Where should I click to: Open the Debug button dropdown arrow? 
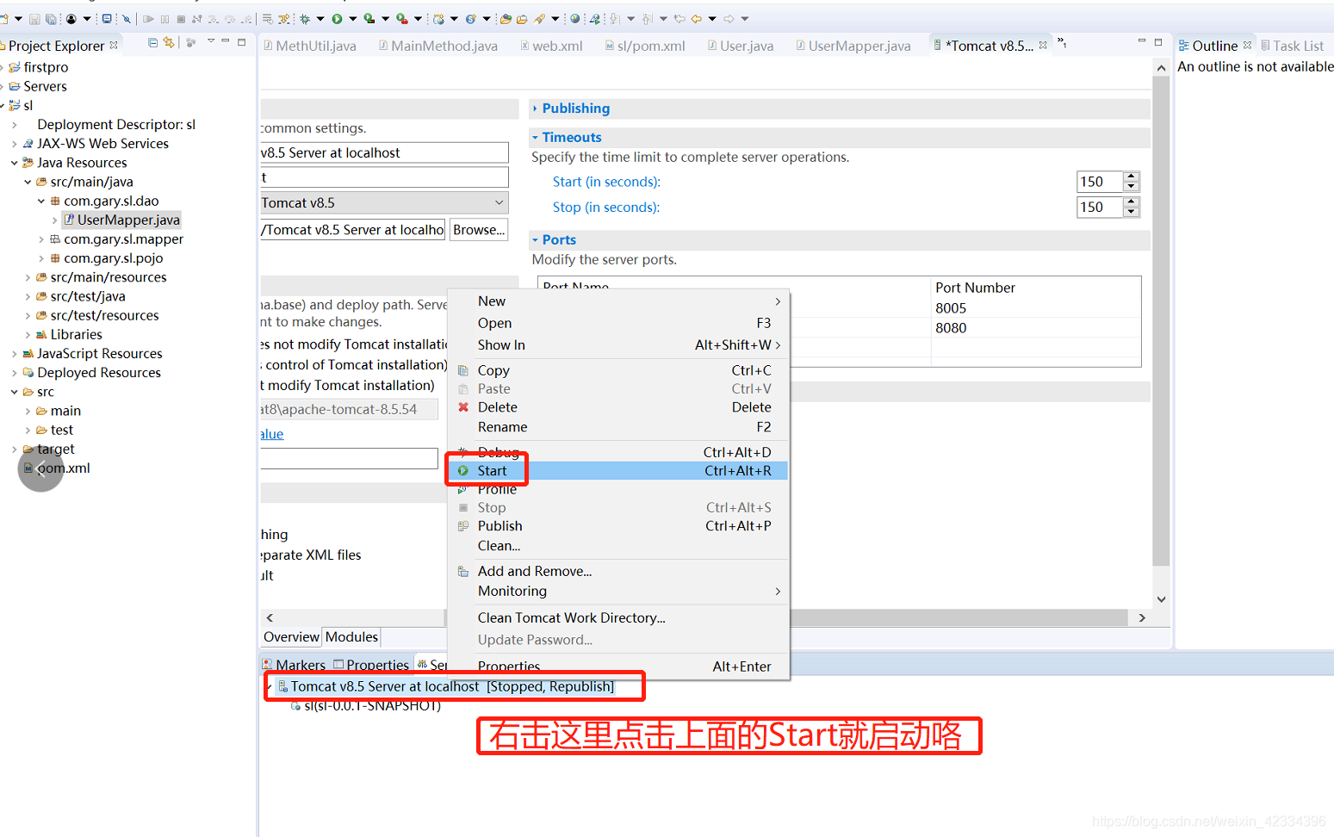tap(320, 19)
